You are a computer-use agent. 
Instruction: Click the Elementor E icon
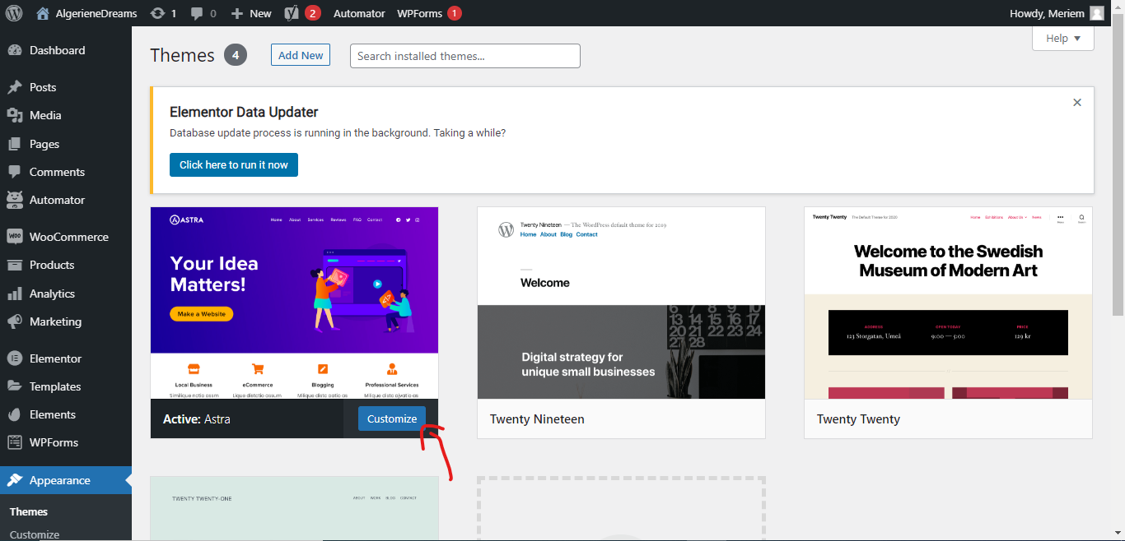(x=14, y=358)
